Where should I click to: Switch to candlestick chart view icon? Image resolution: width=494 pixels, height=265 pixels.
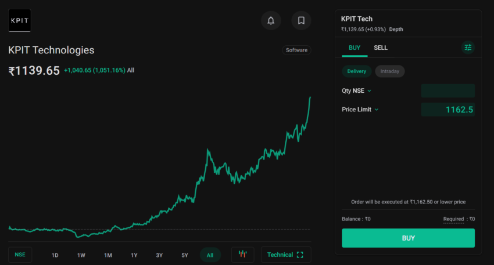pos(242,255)
